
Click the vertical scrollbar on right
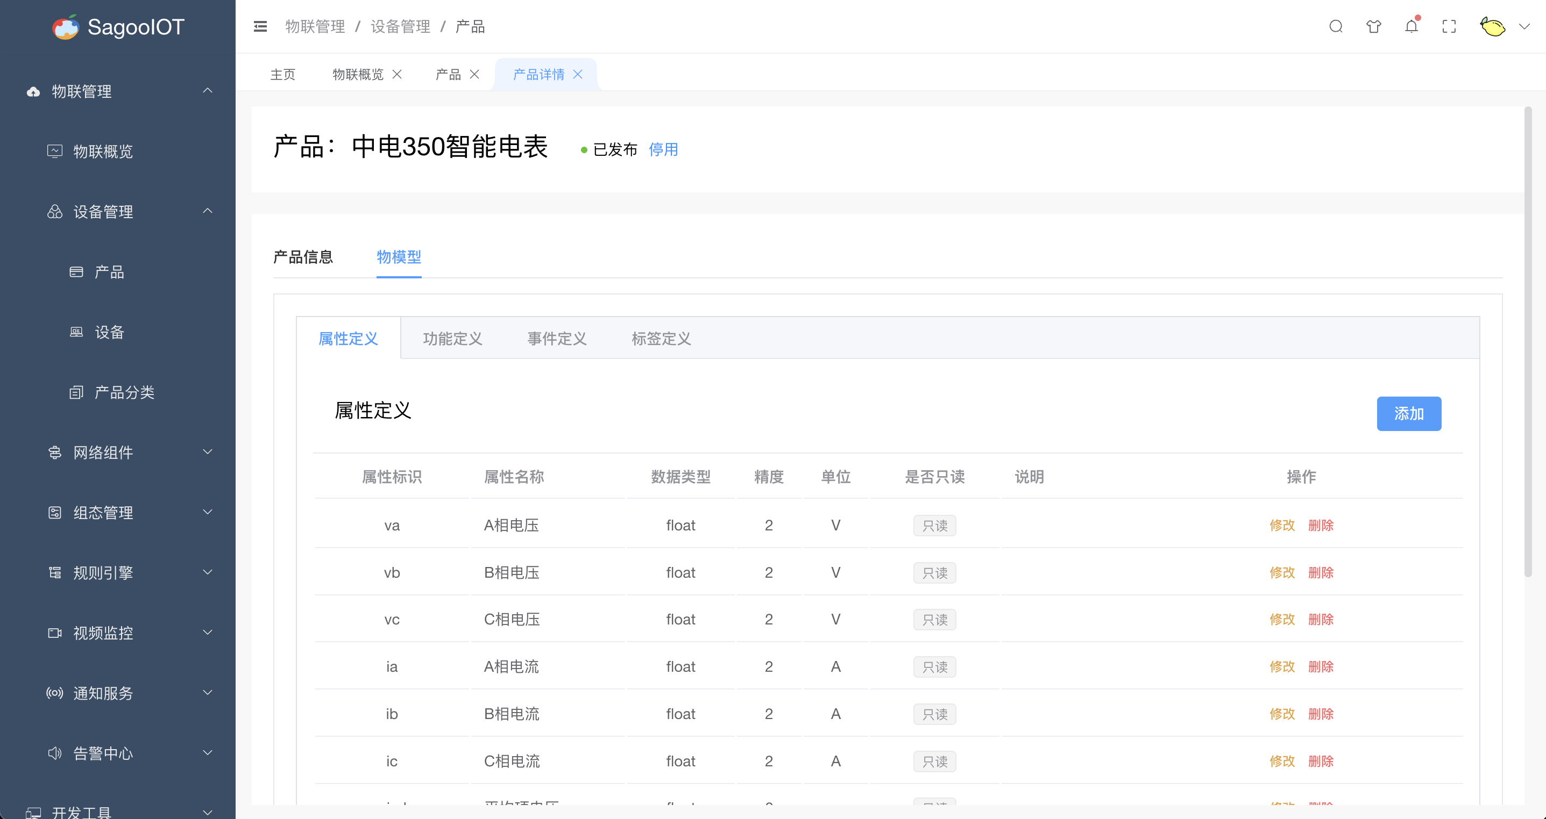click(x=1527, y=342)
